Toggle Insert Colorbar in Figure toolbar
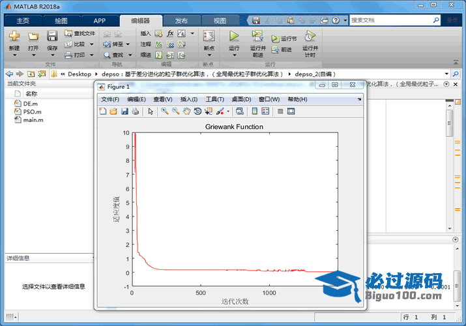Viewport: 466px width, 326px height. coord(255,111)
